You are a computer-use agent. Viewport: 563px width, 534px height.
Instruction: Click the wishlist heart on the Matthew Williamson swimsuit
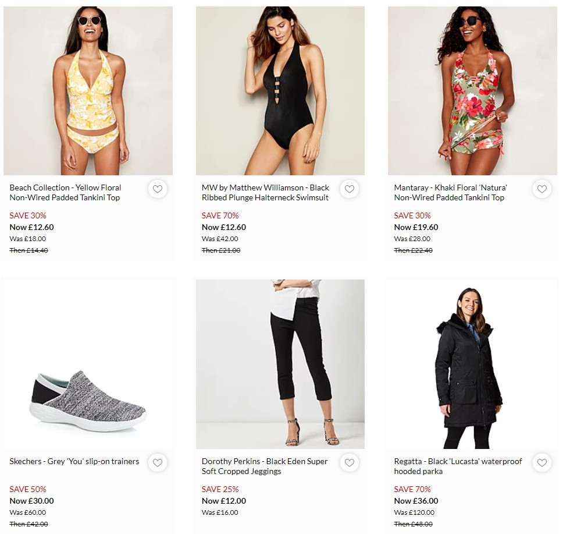click(350, 189)
